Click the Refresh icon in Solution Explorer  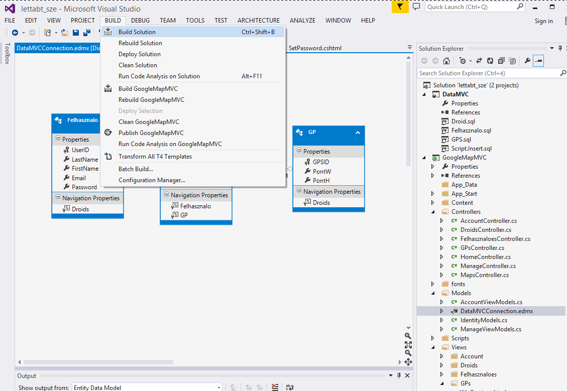pos(490,61)
